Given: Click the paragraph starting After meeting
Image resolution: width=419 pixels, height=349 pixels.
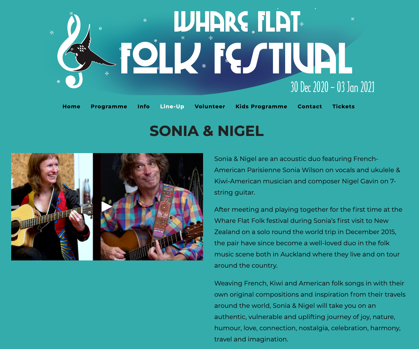Looking at the screenshot, I should [x=308, y=237].
